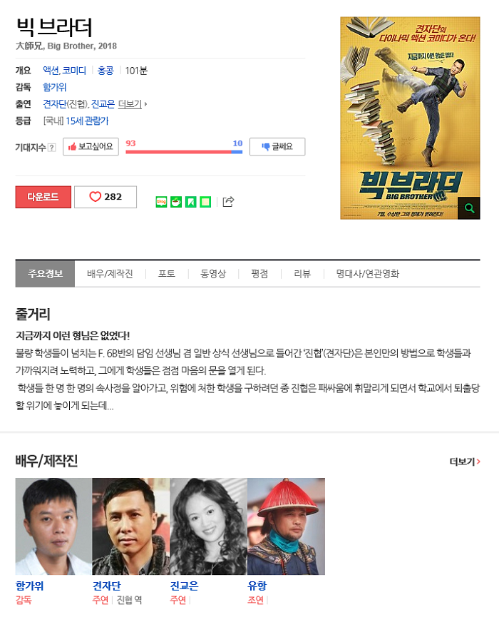Open the 평점 tab
Image resolution: width=499 pixels, height=617 pixels.
259,273
